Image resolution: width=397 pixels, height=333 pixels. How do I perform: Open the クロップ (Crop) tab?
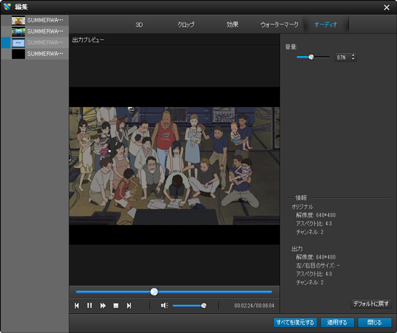click(186, 25)
